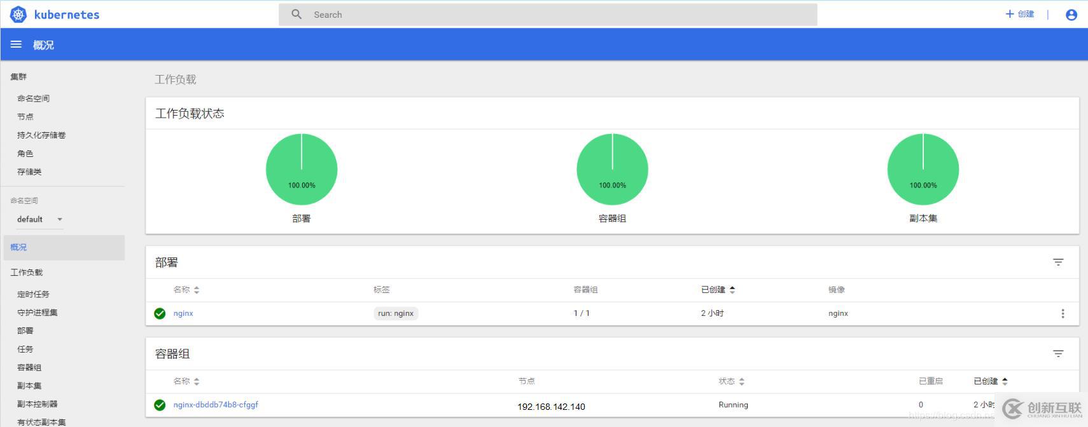The width and height of the screenshot is (1088, 427).
Task: Open the hamburger navigation menu
Action: (16, 44)
